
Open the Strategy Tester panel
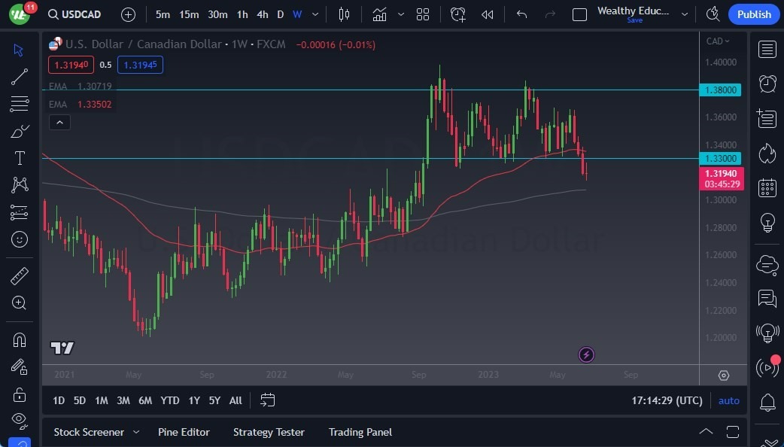(x=269, y=432)
